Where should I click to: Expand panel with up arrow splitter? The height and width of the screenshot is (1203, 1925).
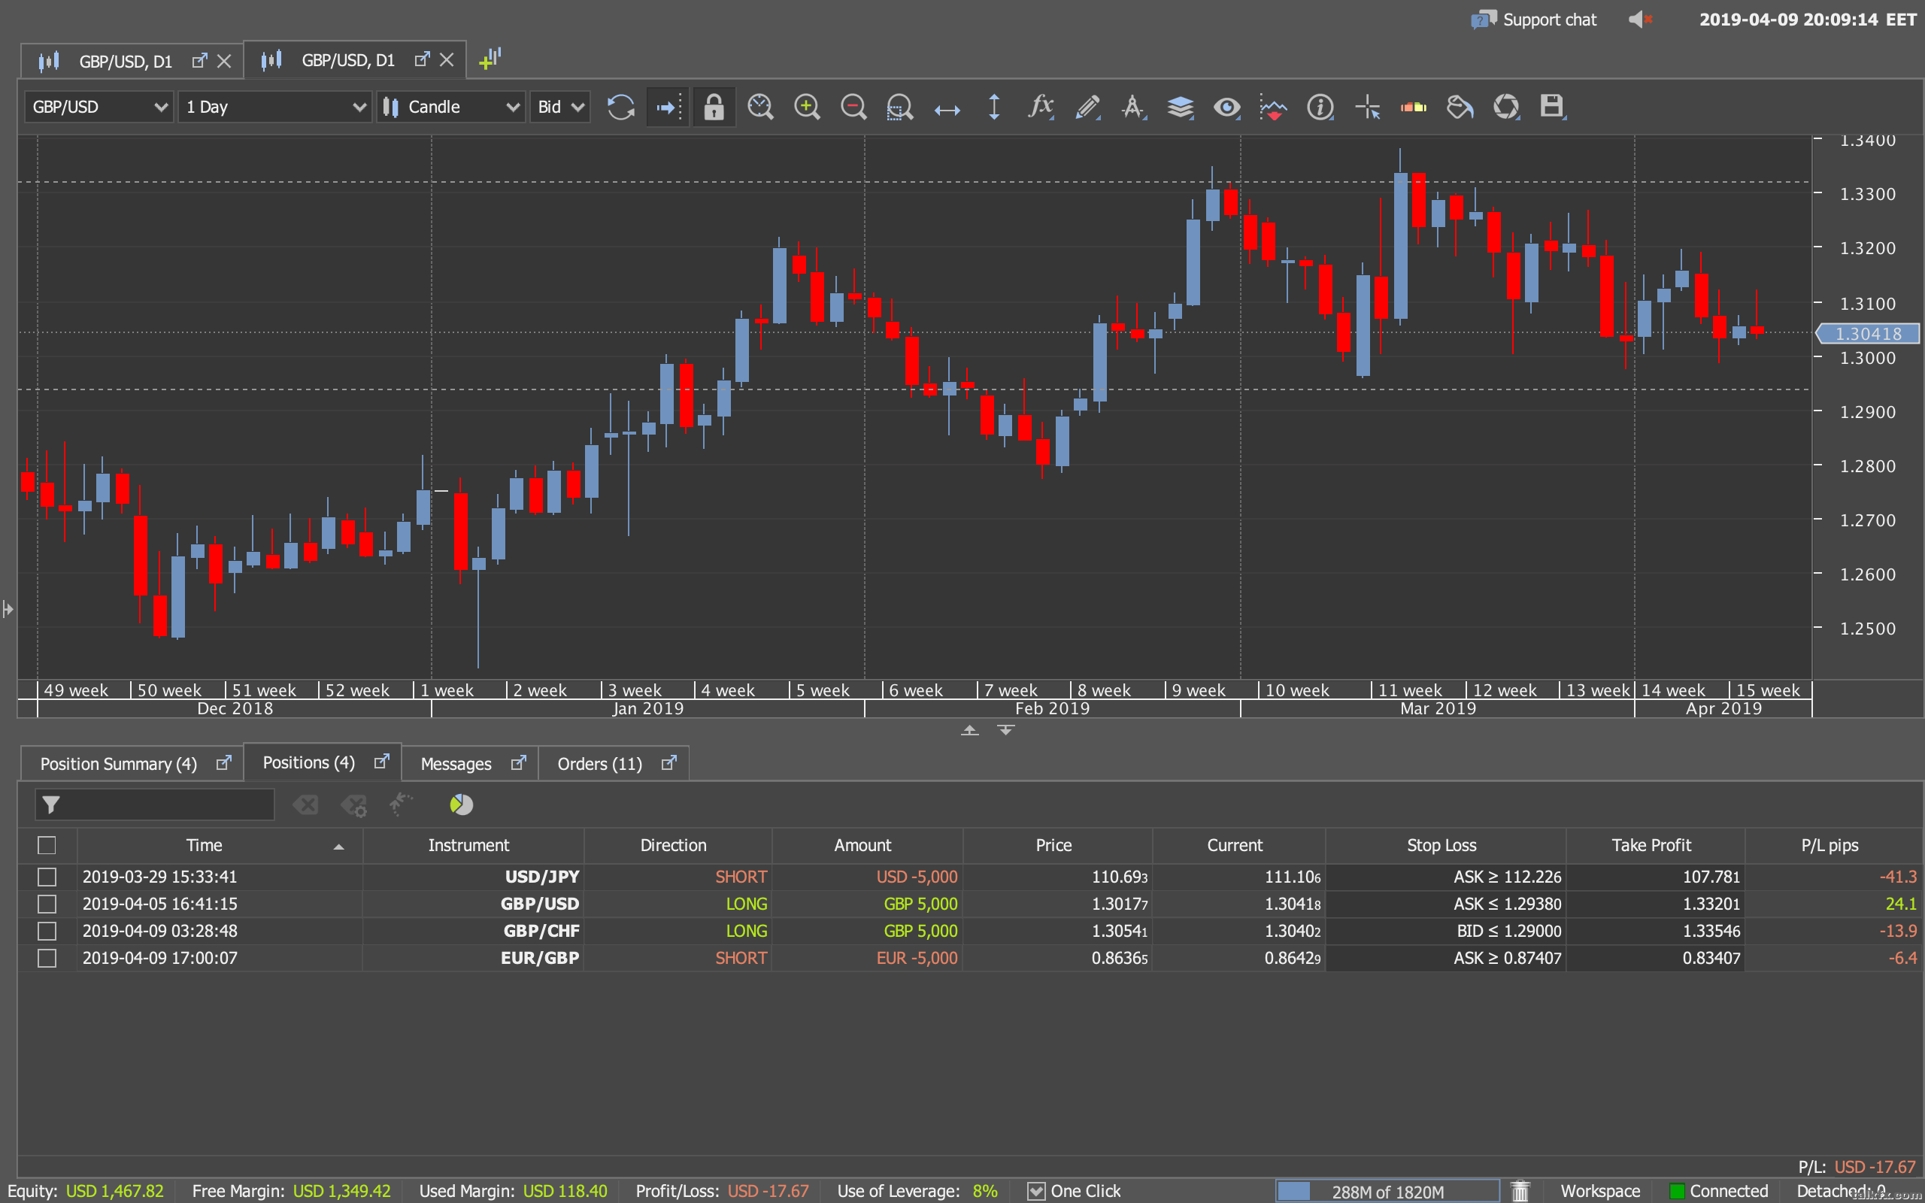[x=970, y=729]
